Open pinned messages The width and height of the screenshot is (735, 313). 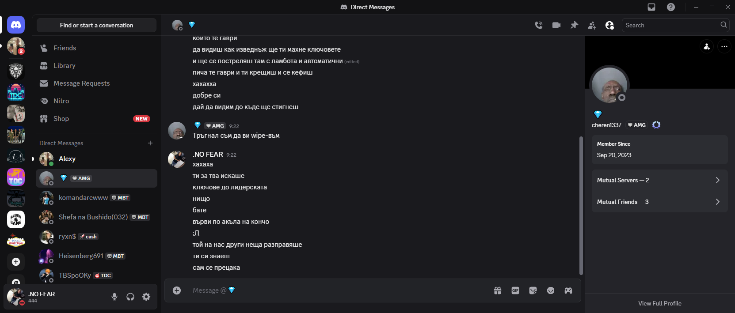click(574, 25)
